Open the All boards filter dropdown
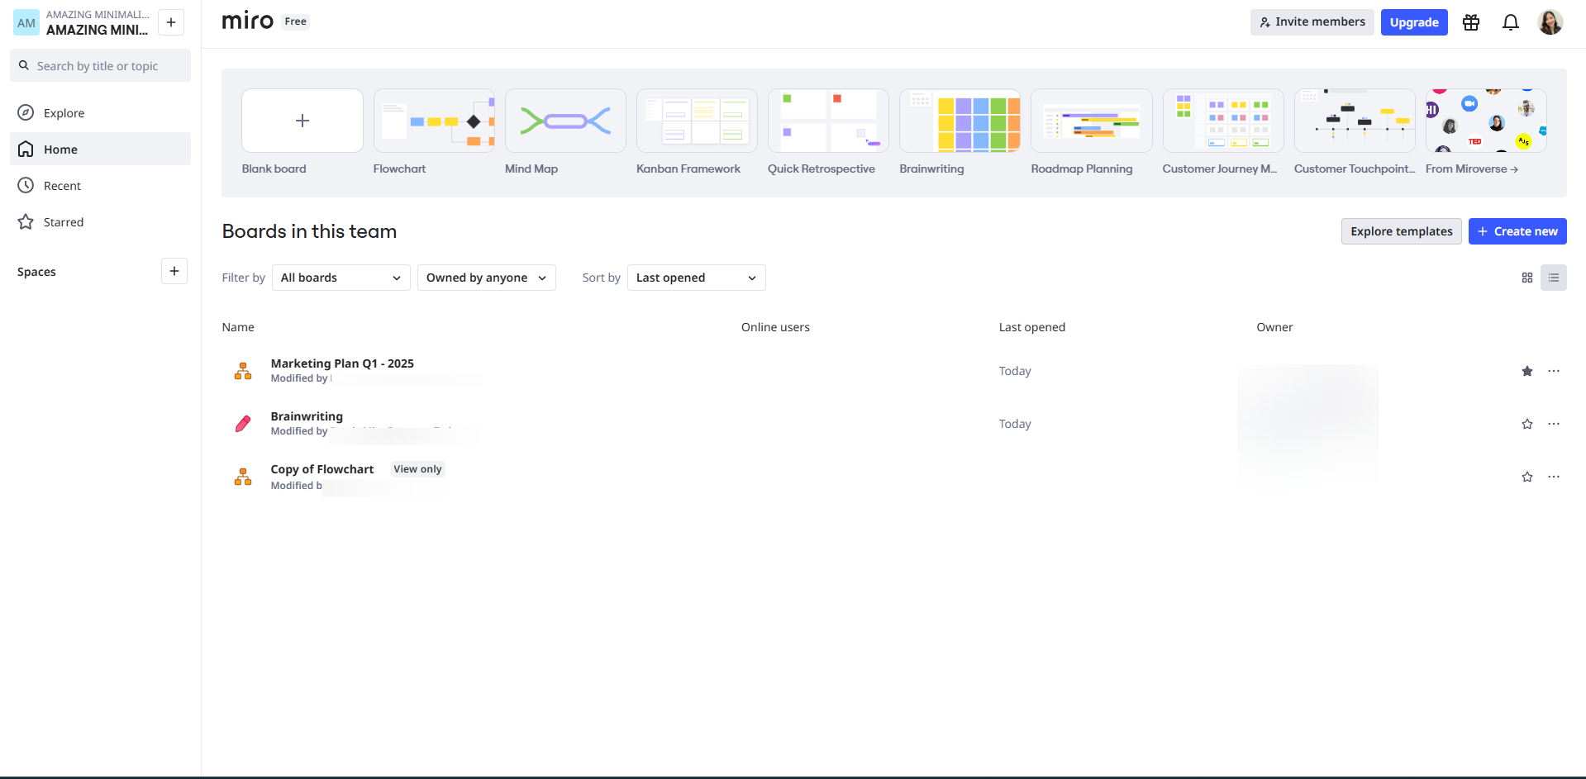This screenshot has width=1586, height=779. tap(341, 278)
